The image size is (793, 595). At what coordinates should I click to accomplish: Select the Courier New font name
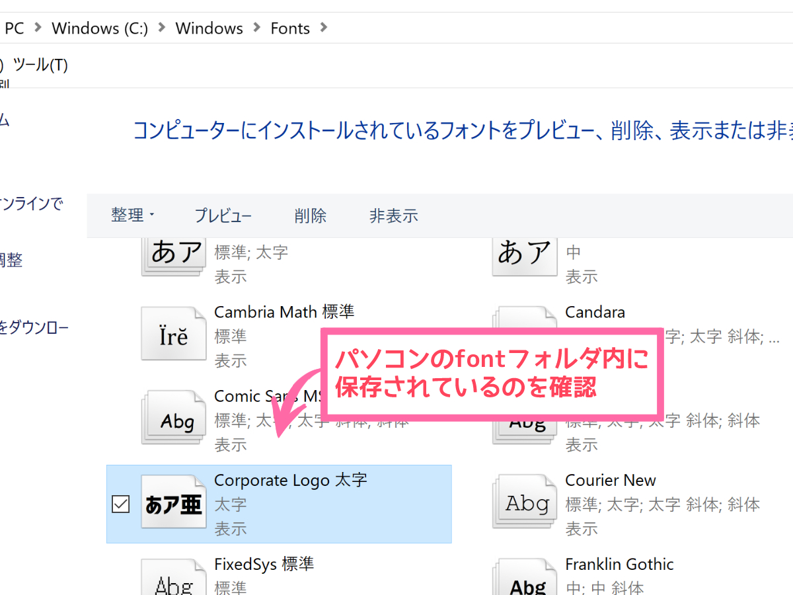pyautogui.click(x=611, y=480)
